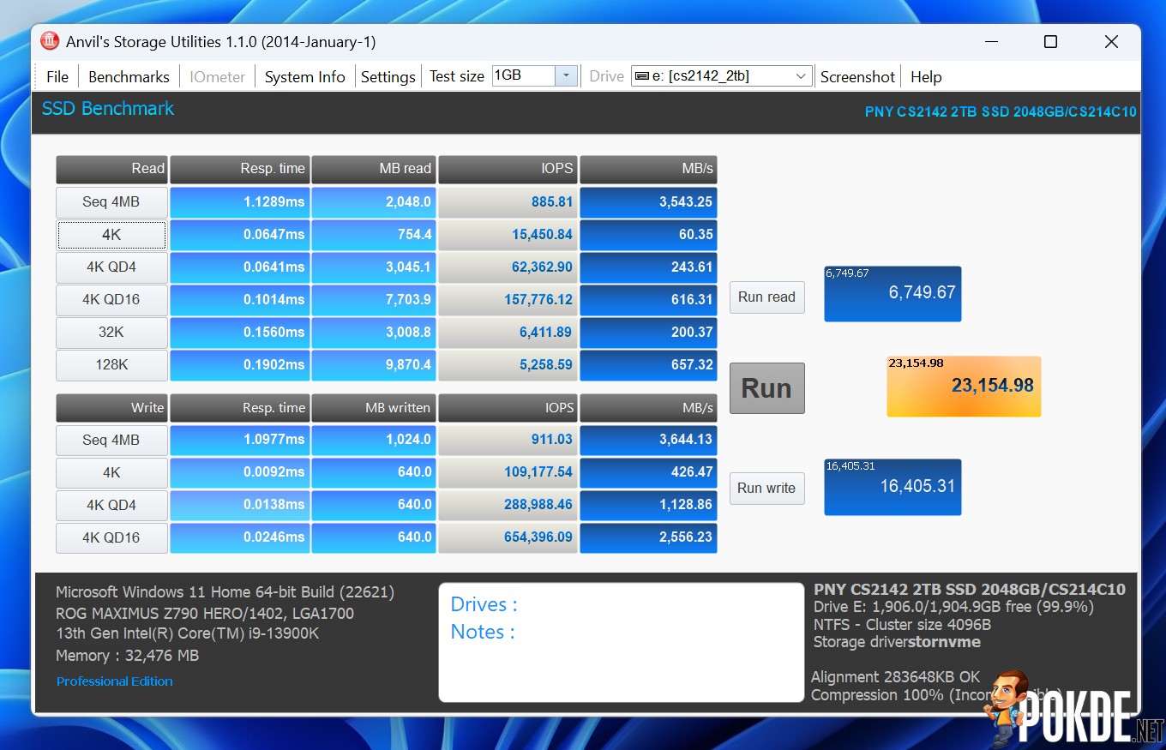Select the write 4K QD16 test button

click(x=111, y=538)
